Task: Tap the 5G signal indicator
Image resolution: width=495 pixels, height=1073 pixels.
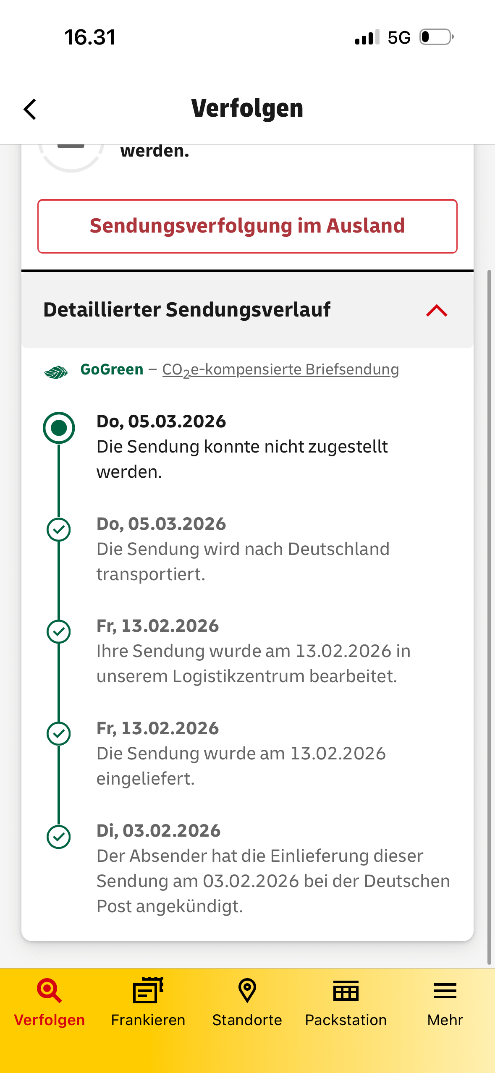Action: [x=399, y=38]
